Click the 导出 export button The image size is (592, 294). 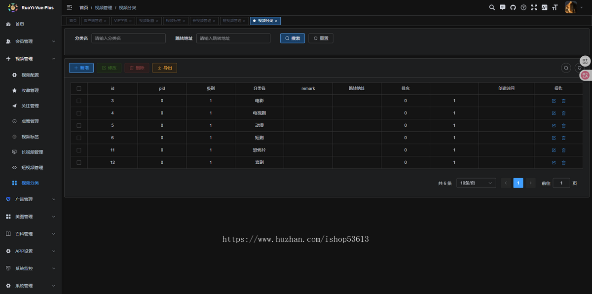point(165,68)
